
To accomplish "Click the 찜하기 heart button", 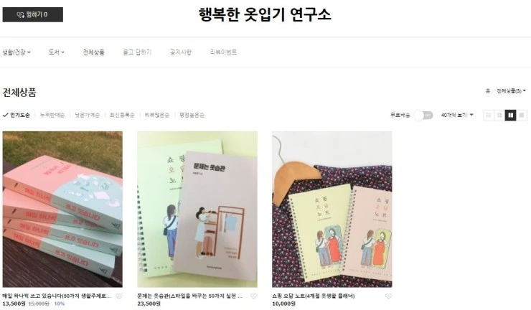I will 32,14.
